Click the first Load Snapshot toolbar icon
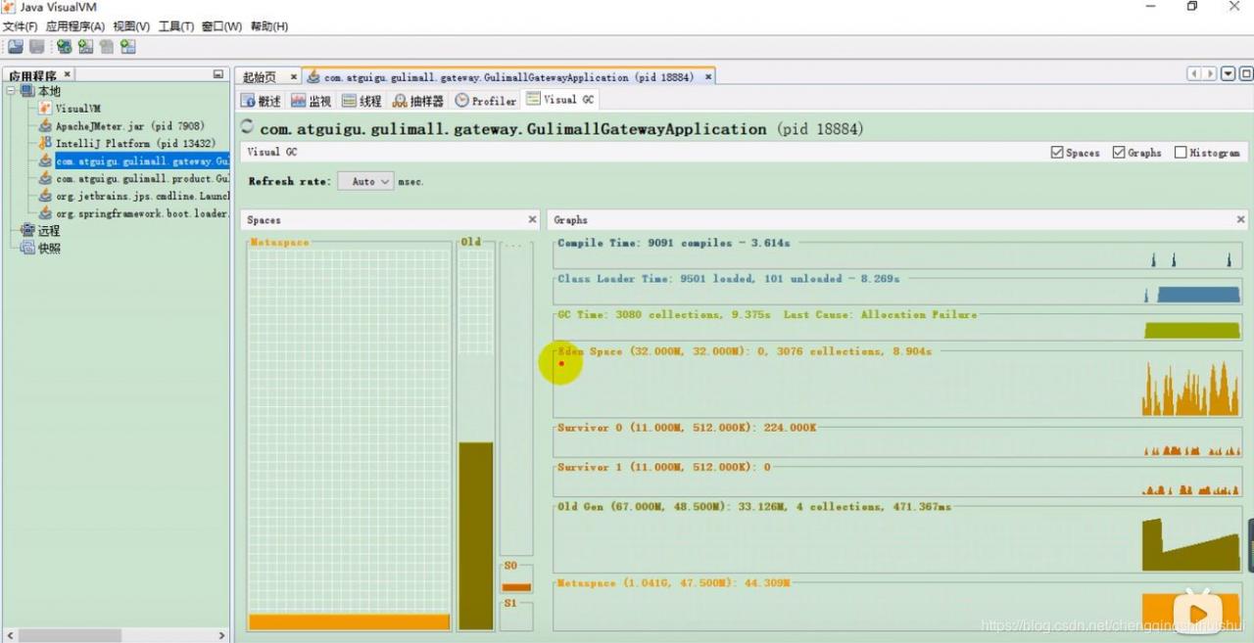The image size is (1254, 643). 15,46
